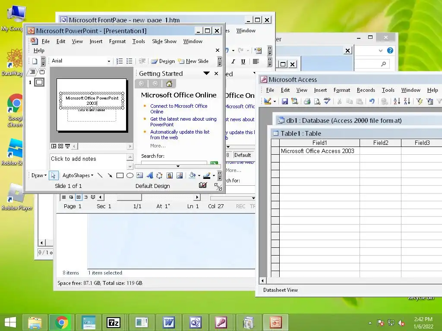Click Bullets list icon in PowerPoint toolbar
Viewport: 442px width, 331px height.
tap(129, 61)
